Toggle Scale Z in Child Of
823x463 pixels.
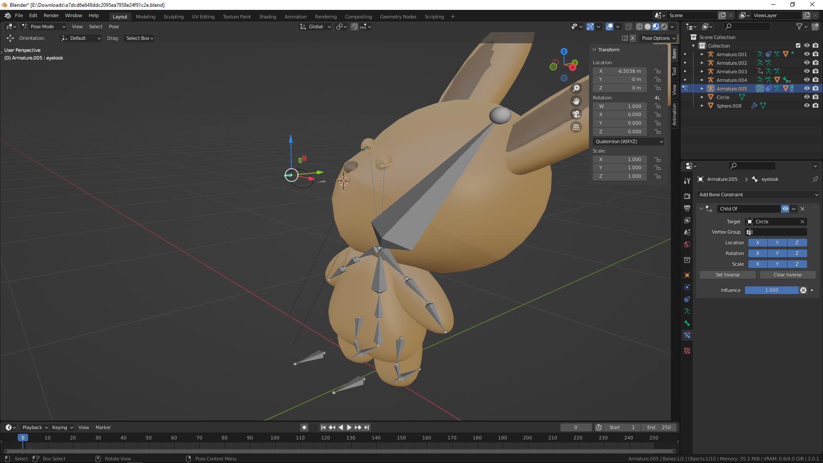coord(797,264)
